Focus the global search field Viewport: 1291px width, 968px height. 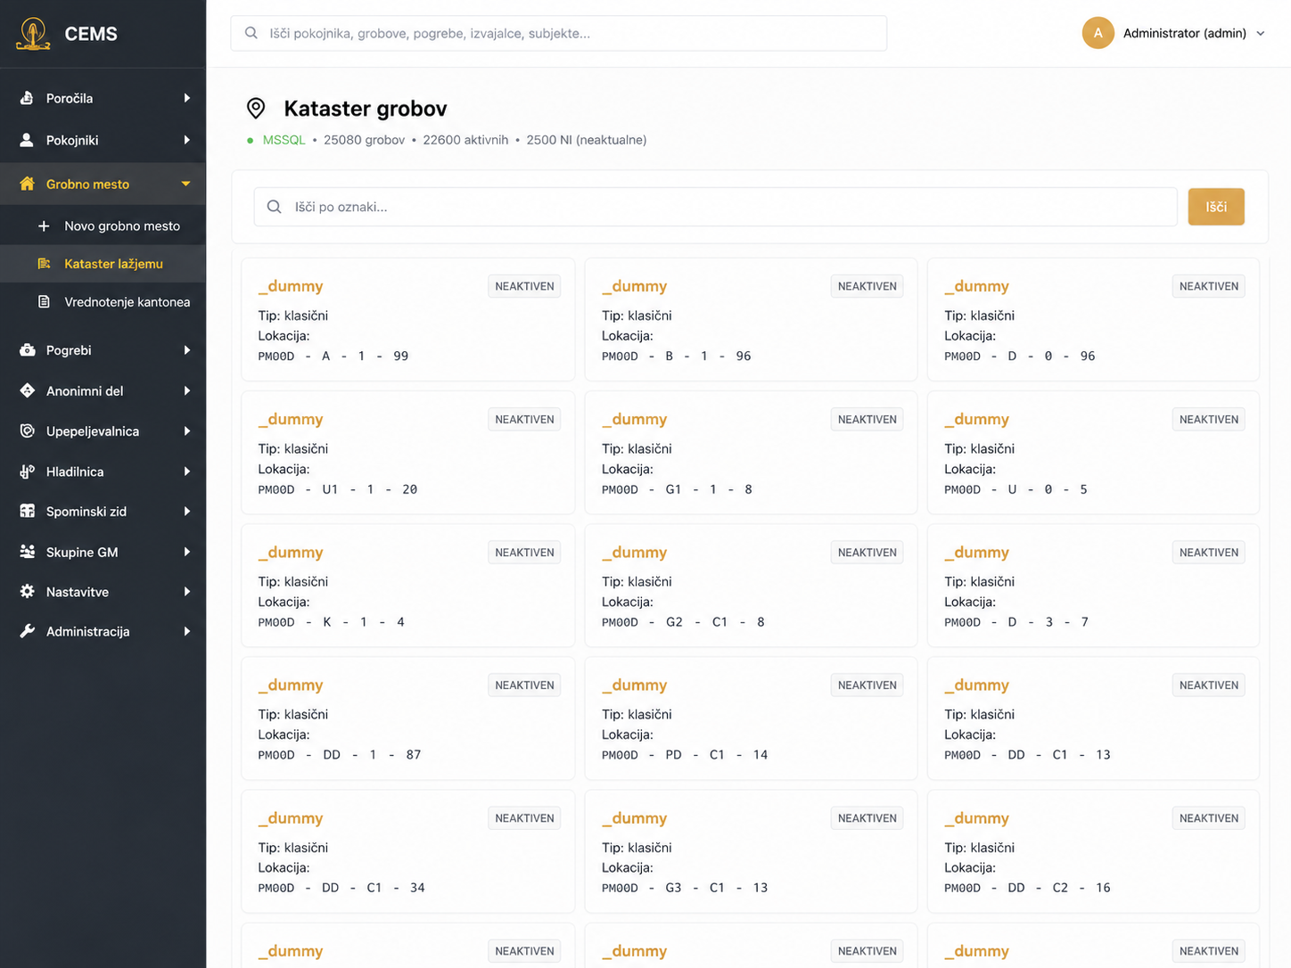tap(559, 33)
